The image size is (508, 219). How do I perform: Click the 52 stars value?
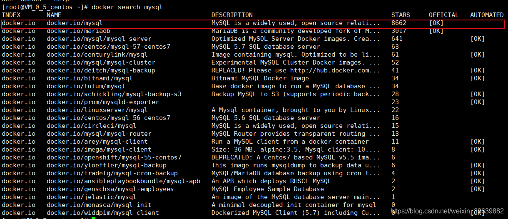[x=395, y=62]
